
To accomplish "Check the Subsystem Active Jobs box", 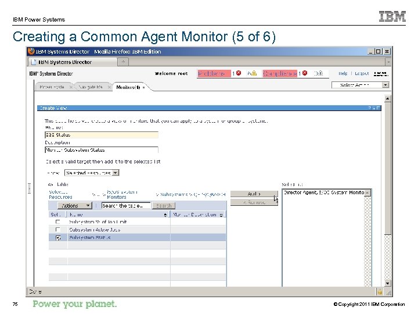I will pyautogui.click(x=57, y=229).
